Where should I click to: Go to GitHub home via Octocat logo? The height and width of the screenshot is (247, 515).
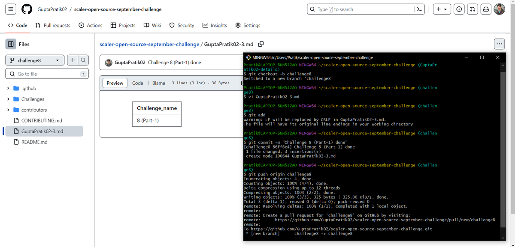tap(27, 9)
